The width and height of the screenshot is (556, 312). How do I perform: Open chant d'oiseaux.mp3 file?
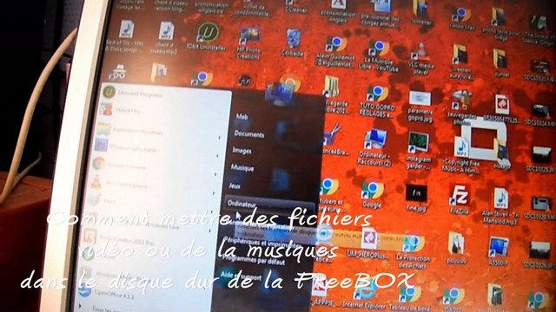[x=164, y=37]
